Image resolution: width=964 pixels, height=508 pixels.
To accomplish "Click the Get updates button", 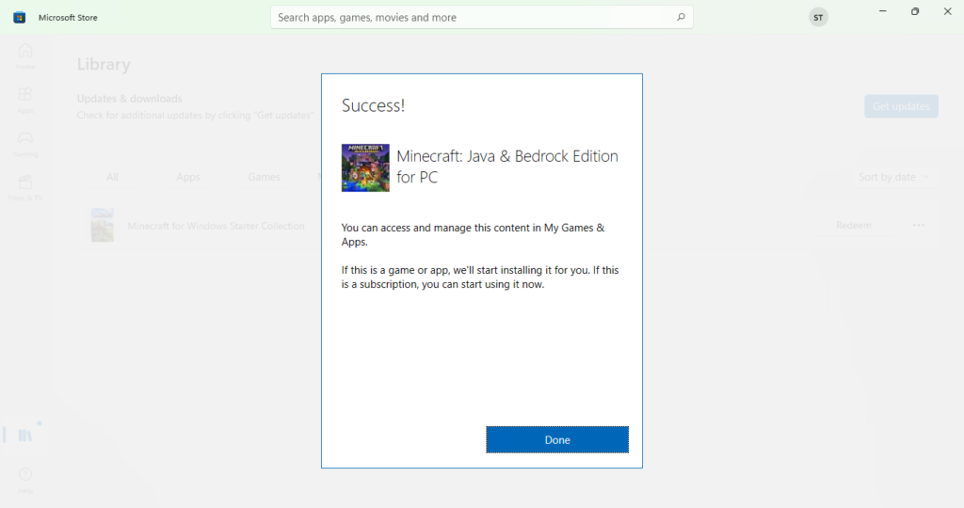I will pyautogui.click(x=901, y=106).
